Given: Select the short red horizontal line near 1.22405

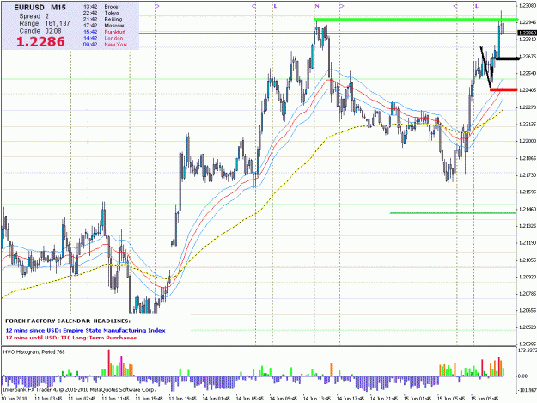Looking at the screenshot, I should point(503,89).
